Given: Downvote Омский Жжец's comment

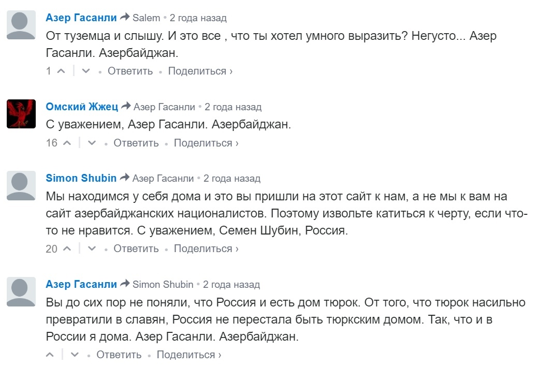Looking at the screenshot, I should tap(92, 143).
